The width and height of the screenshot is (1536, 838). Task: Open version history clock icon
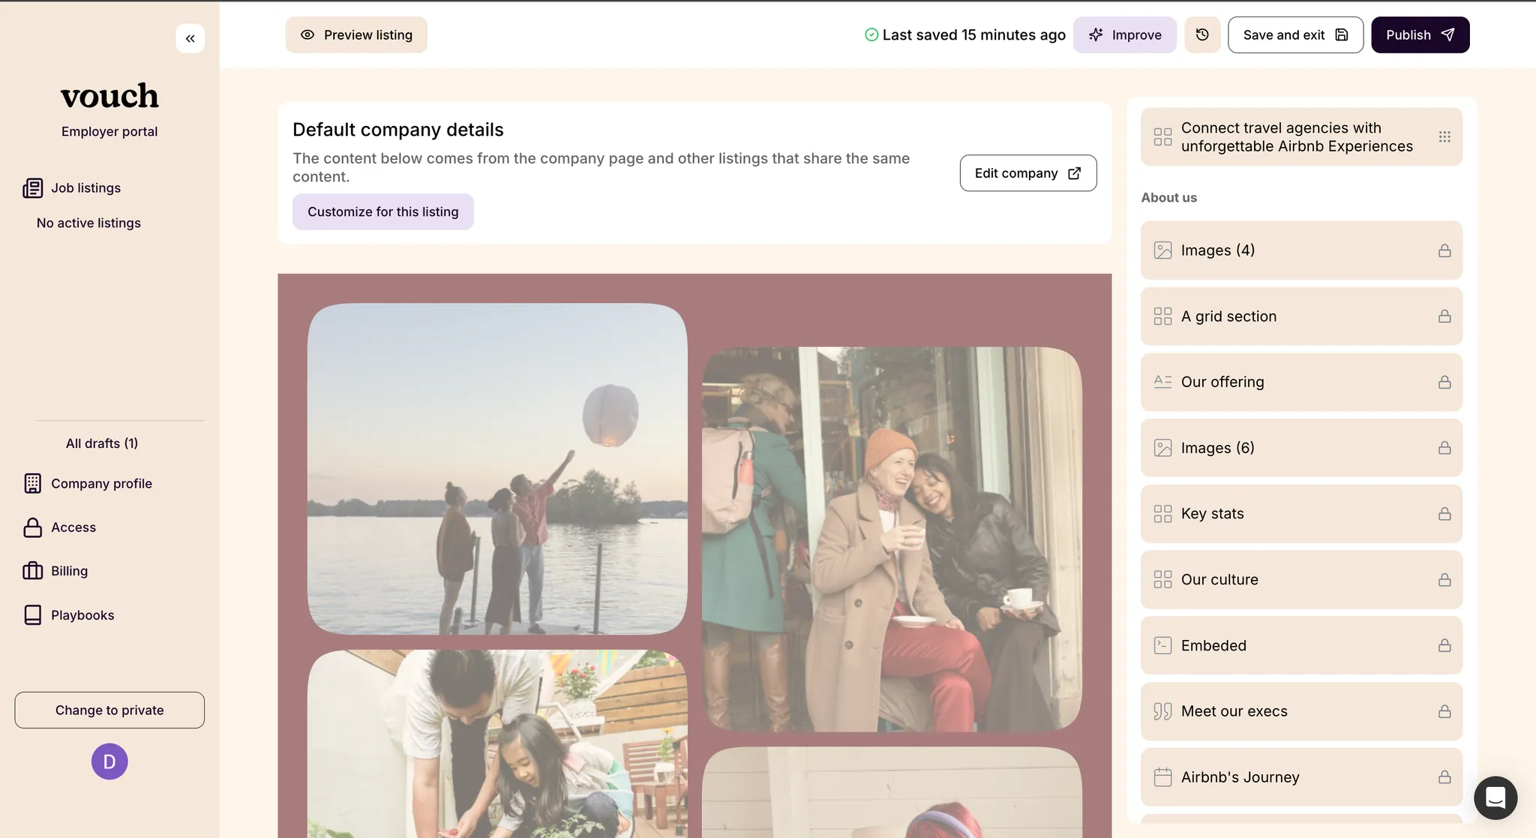[x=1202, y=35]
